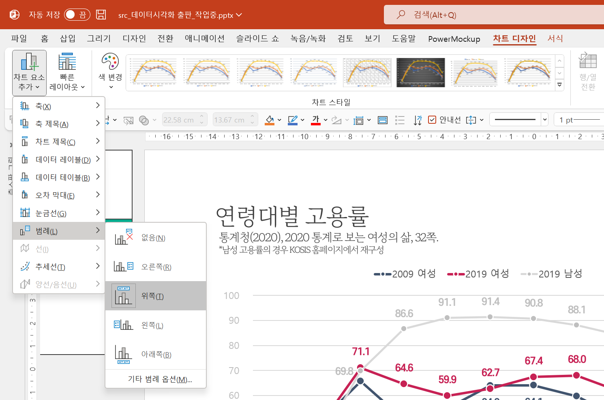Click the Change Colors (색 변경) palette icon
This screenshot has width=604, height=400.
coord(110,62)
